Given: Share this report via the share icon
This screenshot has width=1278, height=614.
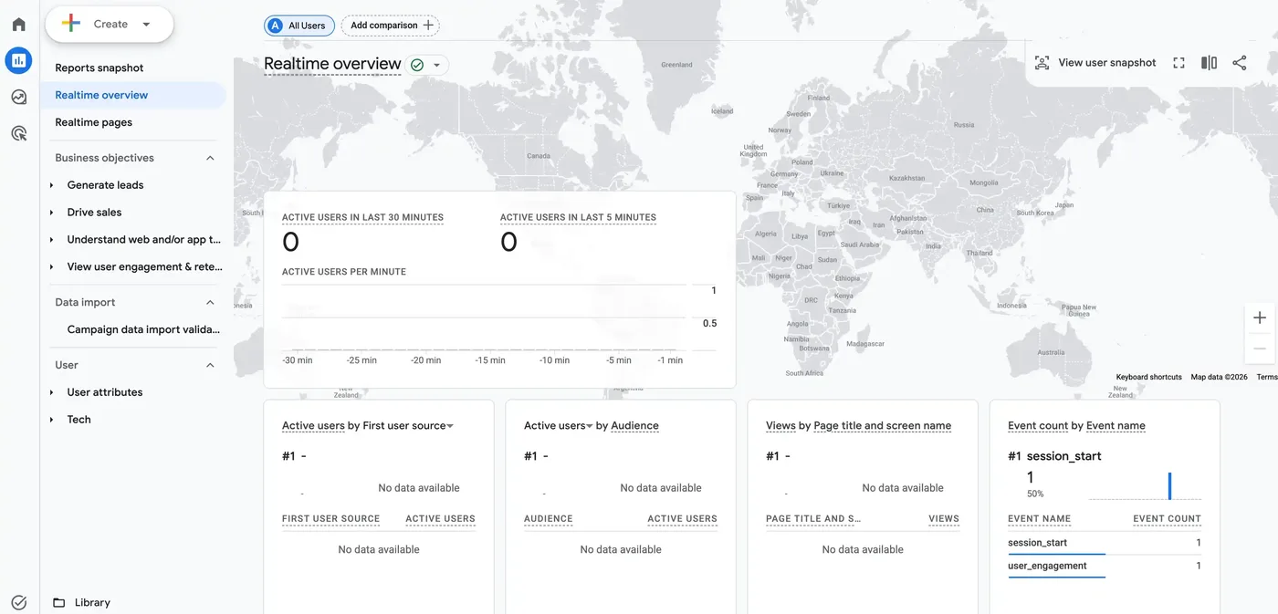Looking at the screenshot, I should (1239, 63).
